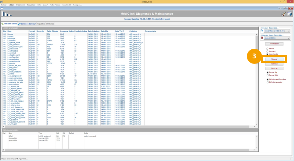Switch to the Données Serveur tab
This screenshot has height=161, width=294.
[27, 24]
